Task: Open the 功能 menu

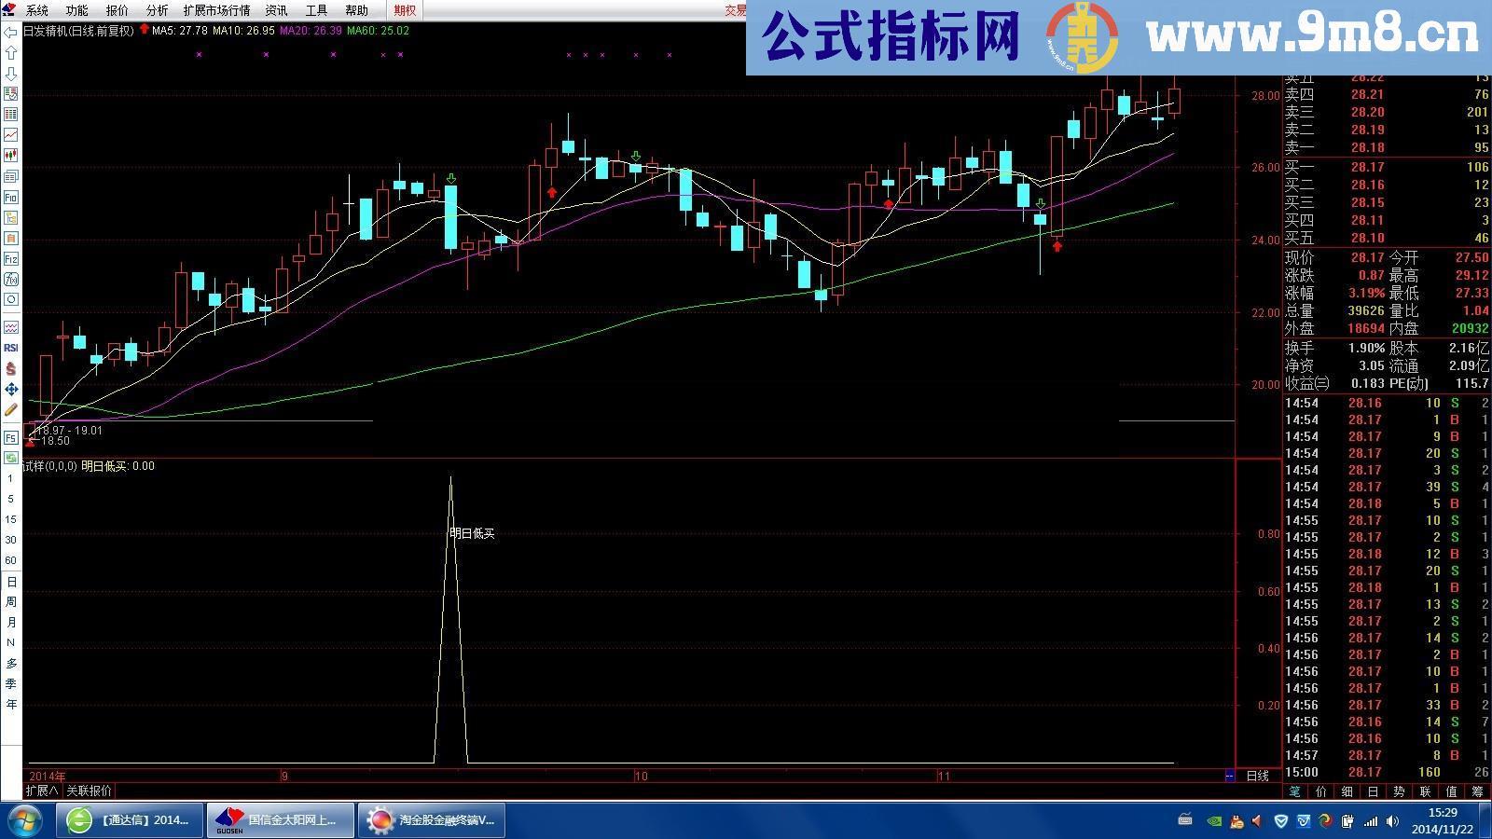Action: (76, 10)
